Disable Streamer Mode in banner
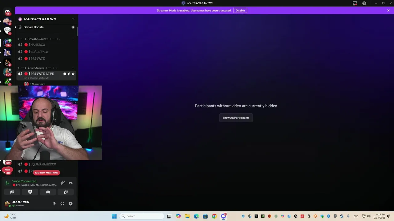Viewport: 394px width, 221px height. (240, 10)
